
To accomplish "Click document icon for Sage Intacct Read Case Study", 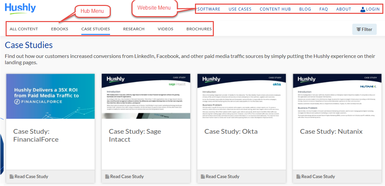I will pos(107,176).
